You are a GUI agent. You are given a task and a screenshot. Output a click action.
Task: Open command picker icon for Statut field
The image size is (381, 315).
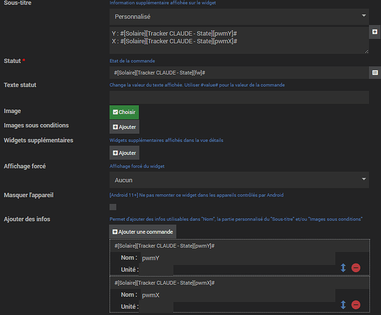[375, 72]
